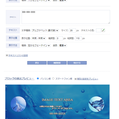This screenshot has width=119, height=119.
Task: Click the green color picker pen icon
Action: 103,30
